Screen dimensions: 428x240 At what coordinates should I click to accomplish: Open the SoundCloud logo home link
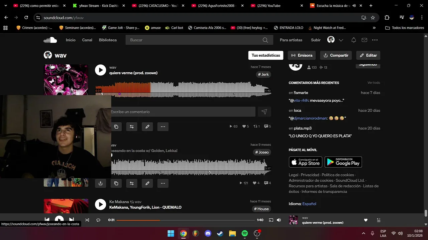coord(50,40)
